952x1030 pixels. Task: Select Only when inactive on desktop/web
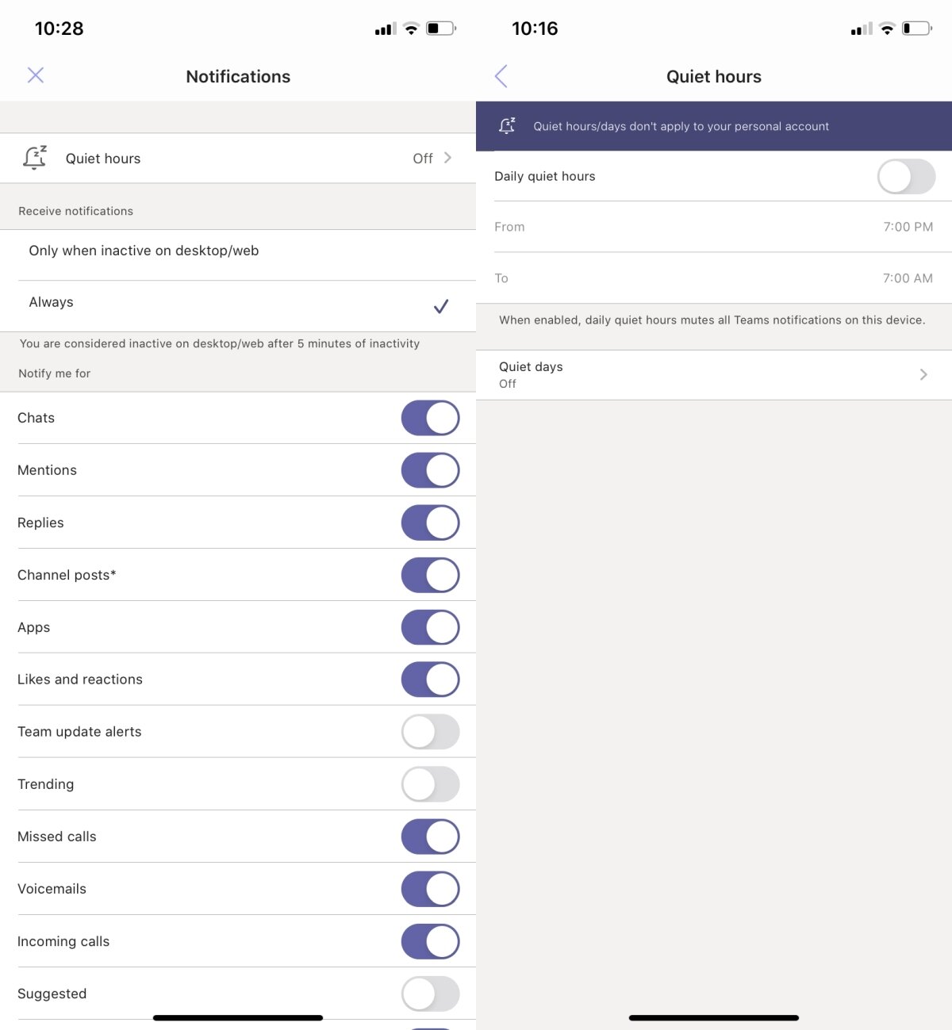(144, 251)
